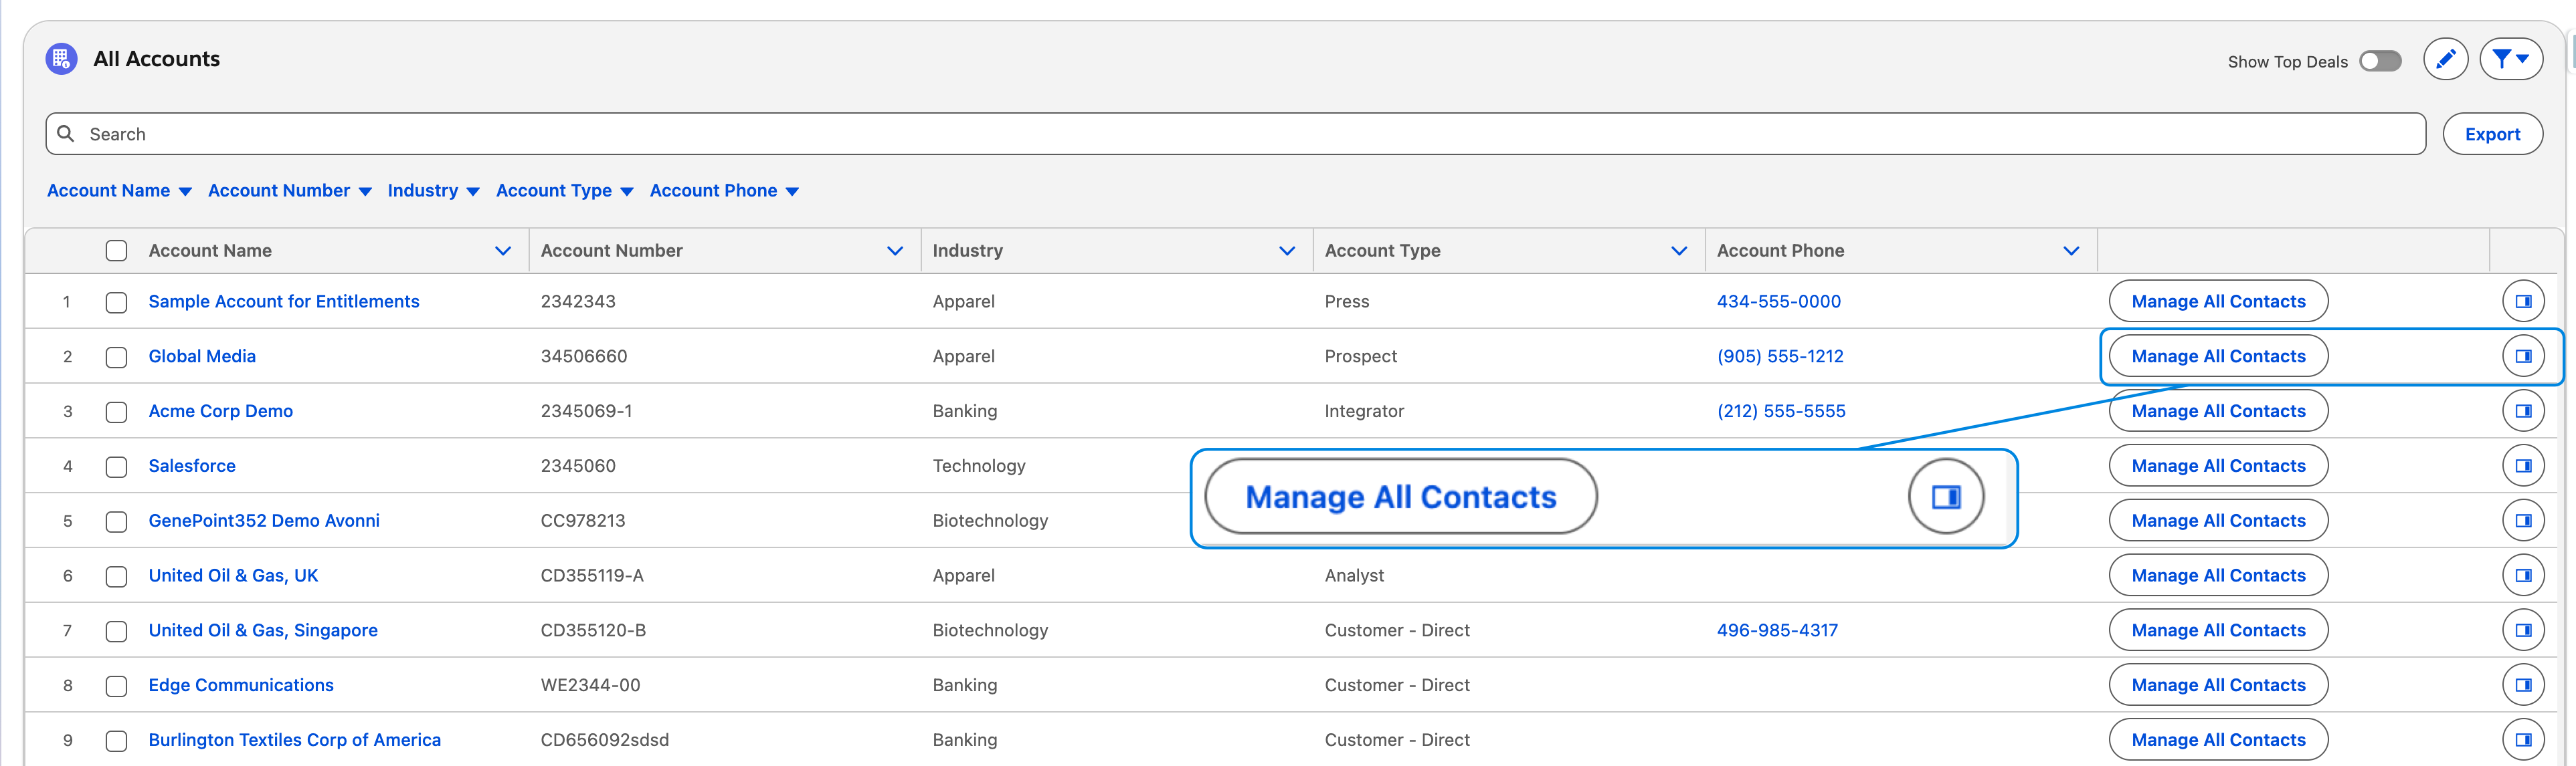The image size is (2576, 766).
Task: Click the pencil edit icon button
Action: point(2445,60)
